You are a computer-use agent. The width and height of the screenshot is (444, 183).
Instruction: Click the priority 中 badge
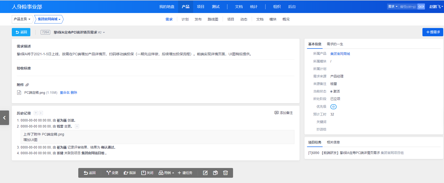[333, 107]
